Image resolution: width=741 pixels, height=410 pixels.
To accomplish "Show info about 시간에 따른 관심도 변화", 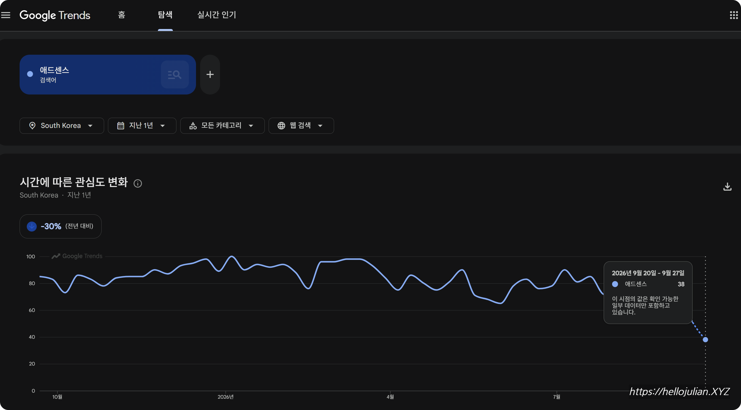I will coord(138,183).
